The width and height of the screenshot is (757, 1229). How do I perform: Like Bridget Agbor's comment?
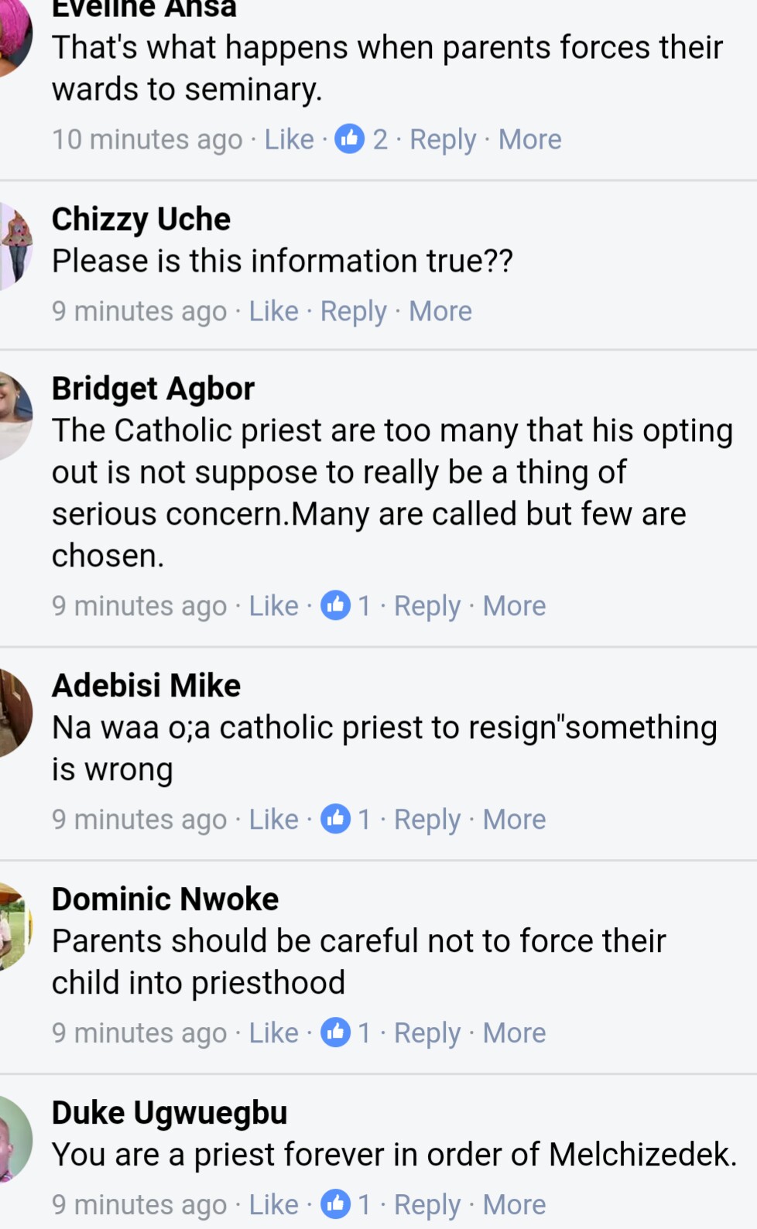click(x=273, y=606)
